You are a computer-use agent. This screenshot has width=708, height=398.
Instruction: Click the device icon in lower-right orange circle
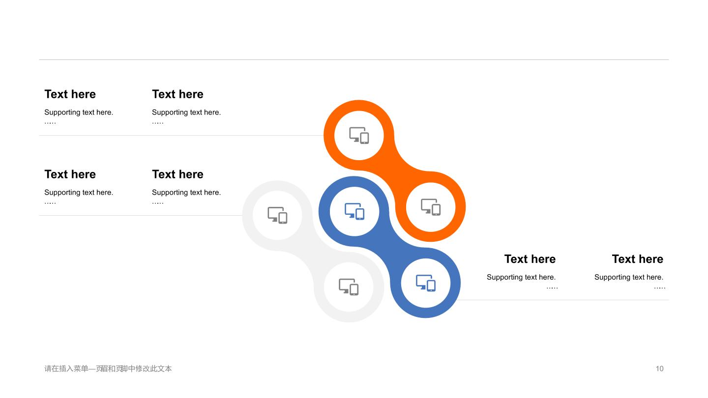point(431,207)
